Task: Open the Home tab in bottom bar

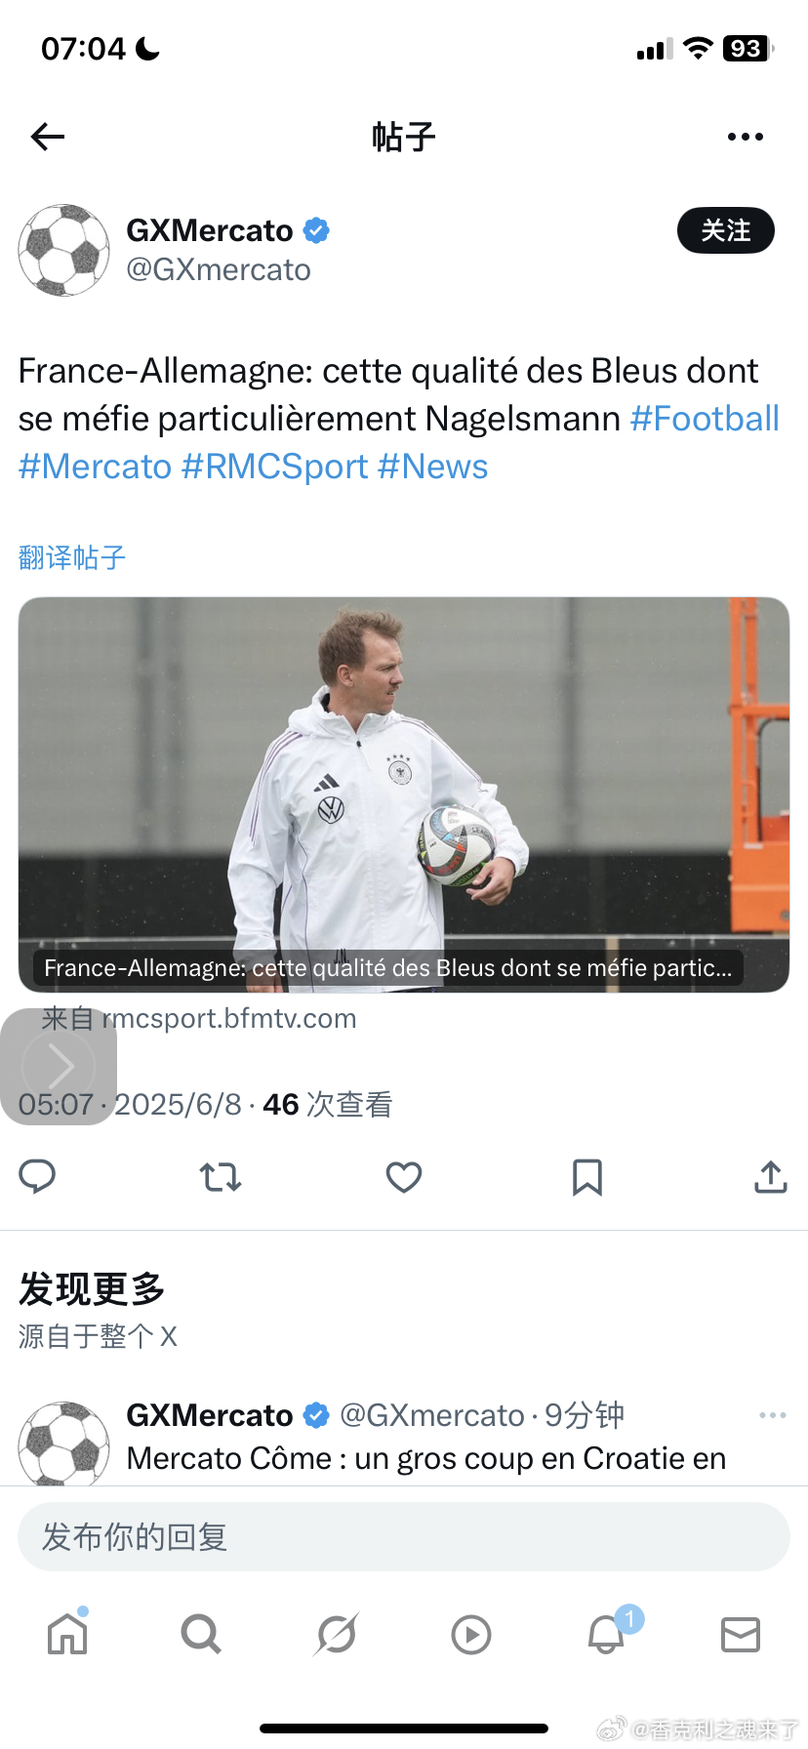Action: click(67, 1633)
